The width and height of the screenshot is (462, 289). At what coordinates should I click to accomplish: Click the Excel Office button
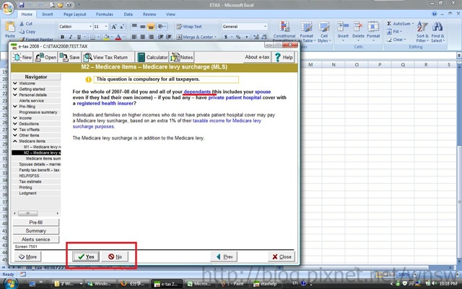(x=8, y=8)
